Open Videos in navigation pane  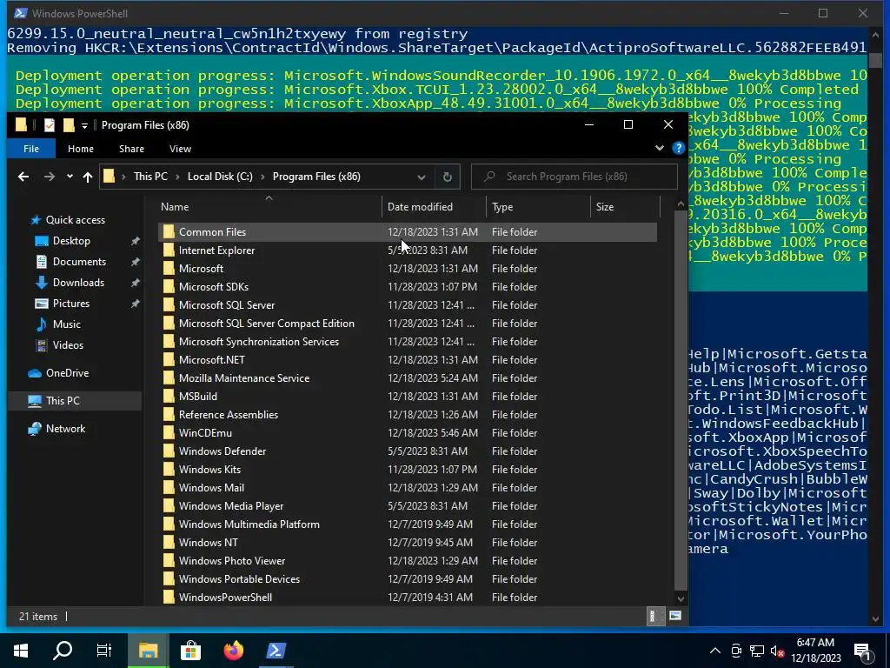point(68,345)
